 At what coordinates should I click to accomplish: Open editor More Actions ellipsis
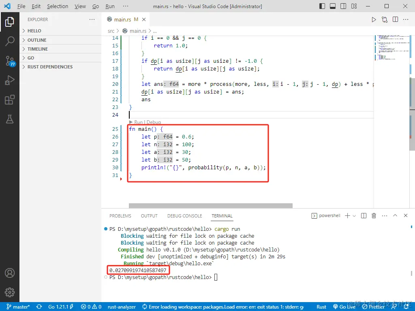(406, 19)
